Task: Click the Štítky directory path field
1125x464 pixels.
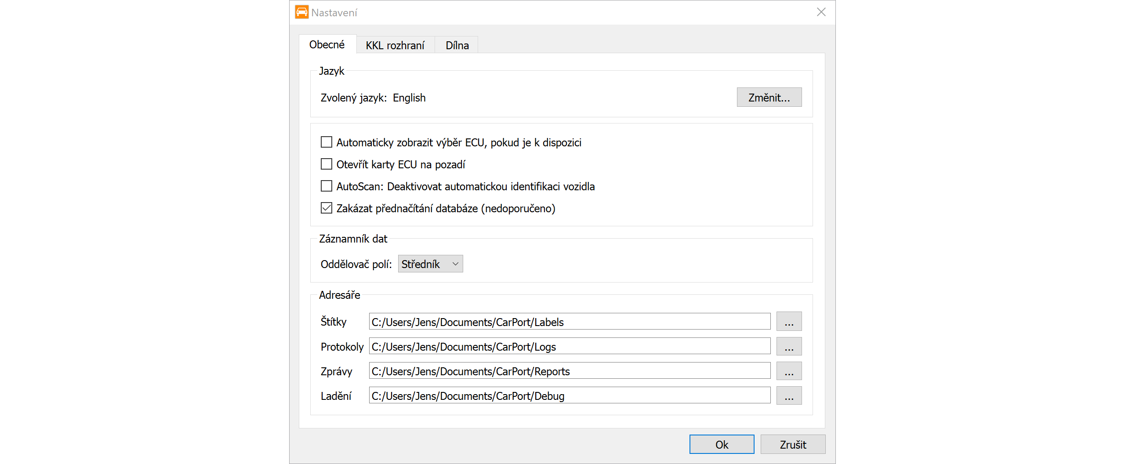Action: [x=570, y=322]
